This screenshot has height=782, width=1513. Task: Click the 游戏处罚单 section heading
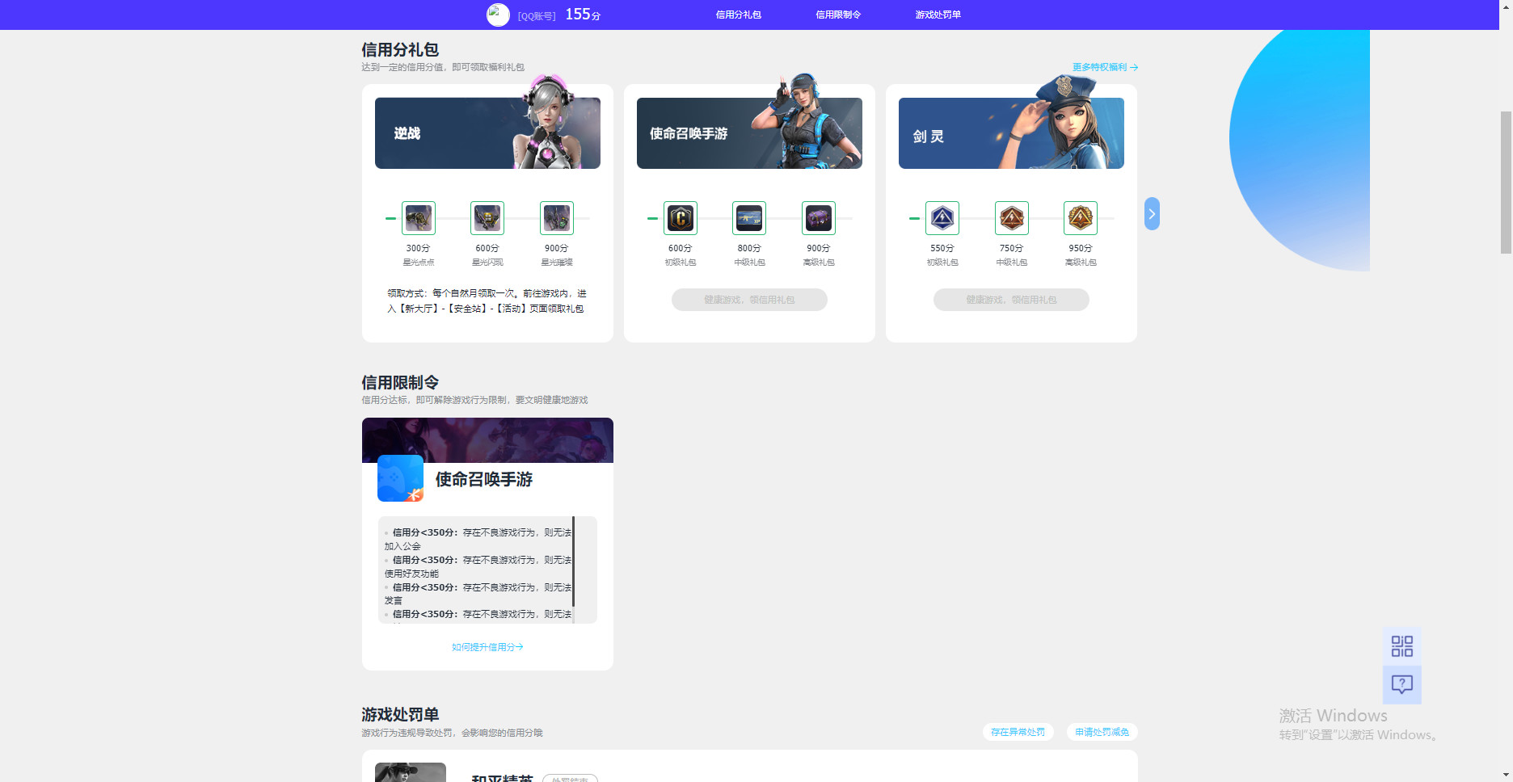point(400,714)
